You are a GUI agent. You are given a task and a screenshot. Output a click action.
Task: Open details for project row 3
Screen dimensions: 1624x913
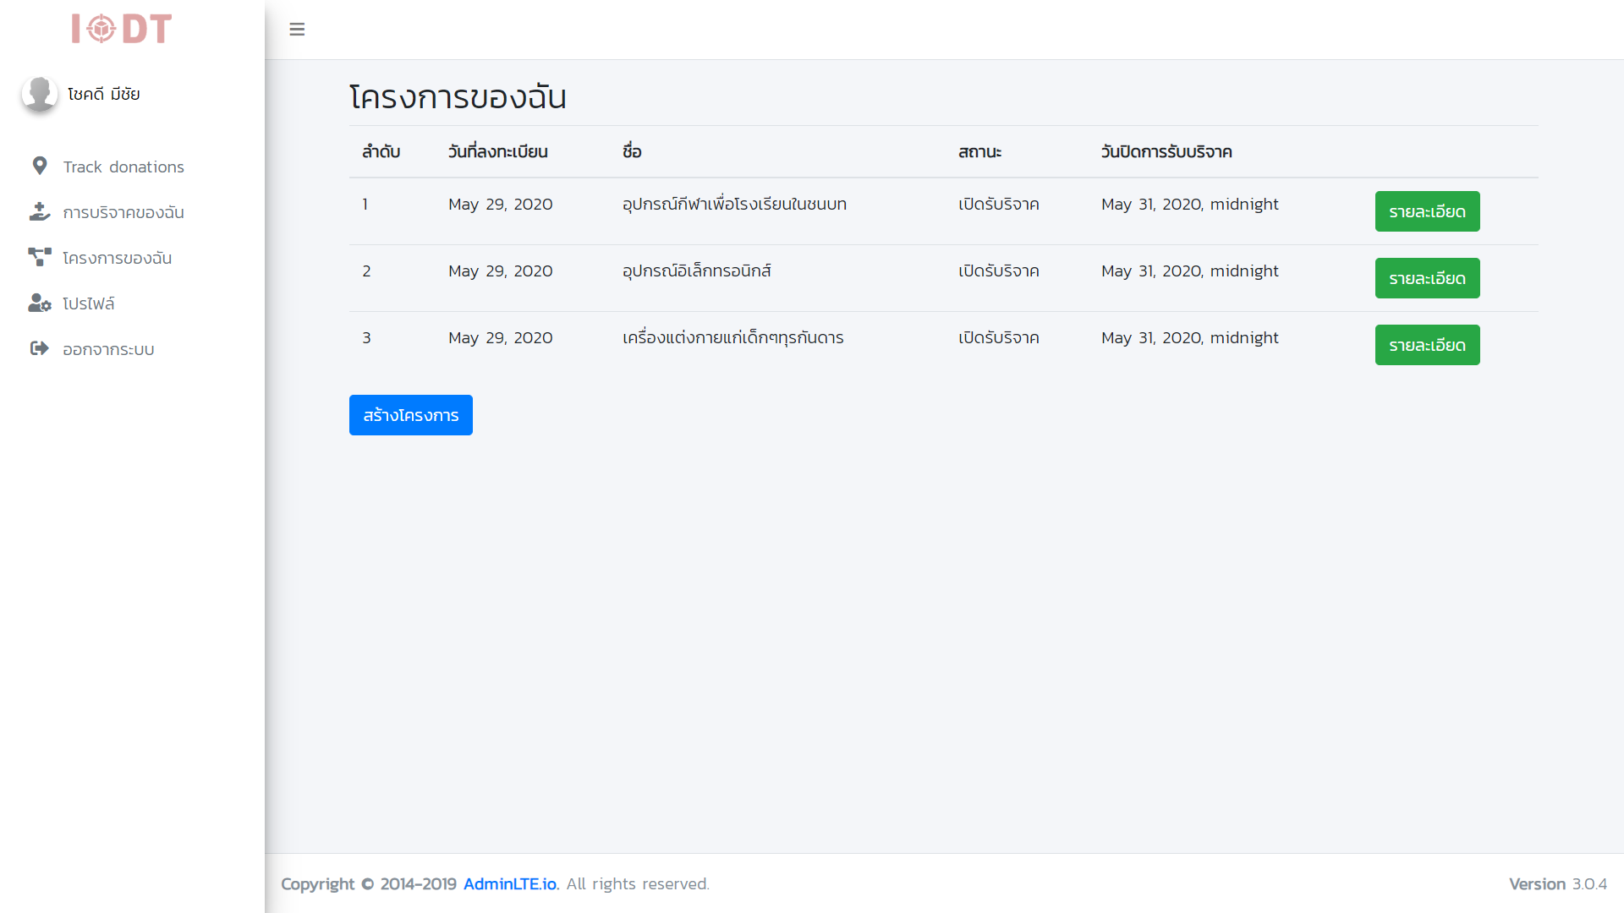1427,345
